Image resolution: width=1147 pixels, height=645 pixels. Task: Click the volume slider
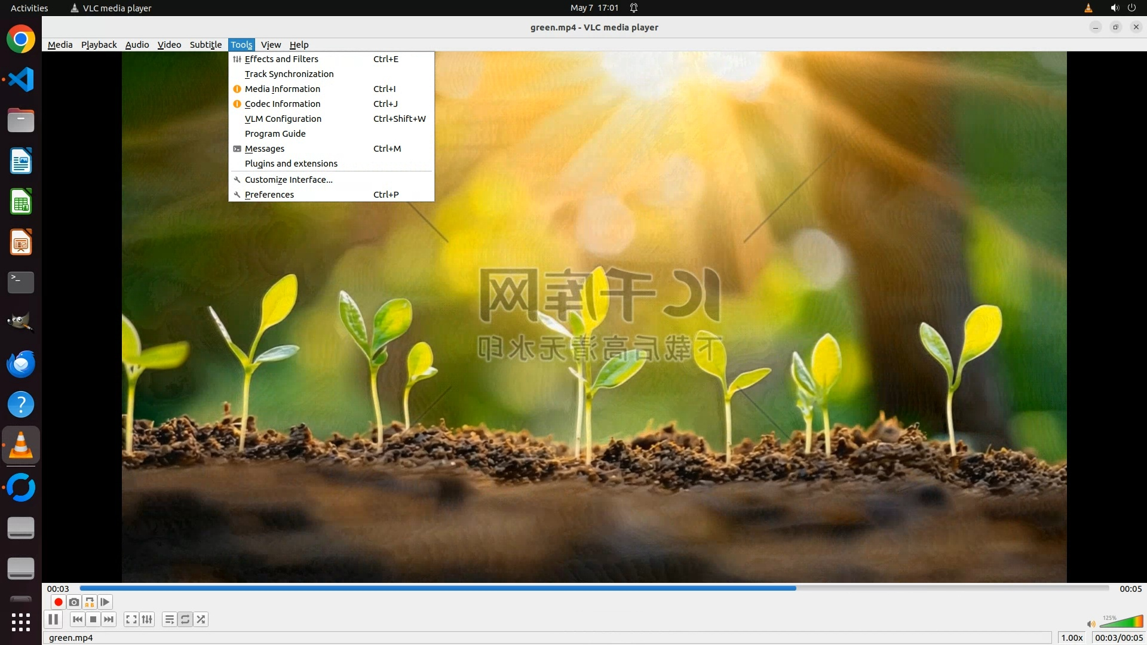point(1121,623)
